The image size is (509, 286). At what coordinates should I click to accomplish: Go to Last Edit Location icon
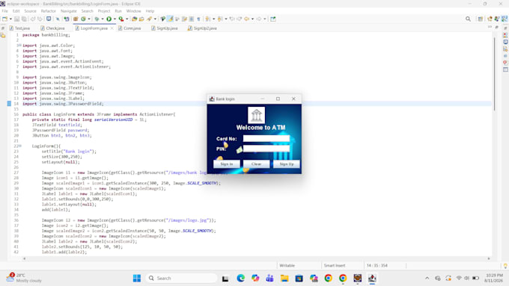click(x=232, y=19)
